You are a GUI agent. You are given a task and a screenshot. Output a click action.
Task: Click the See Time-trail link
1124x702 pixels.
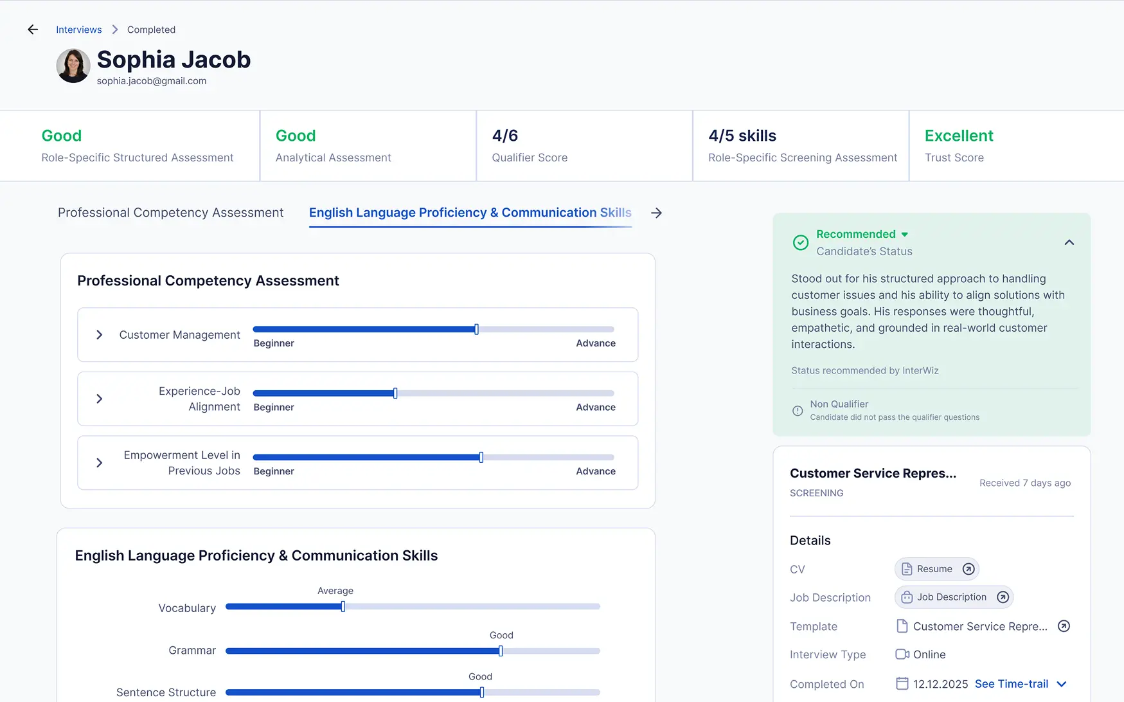[1011, 684]
